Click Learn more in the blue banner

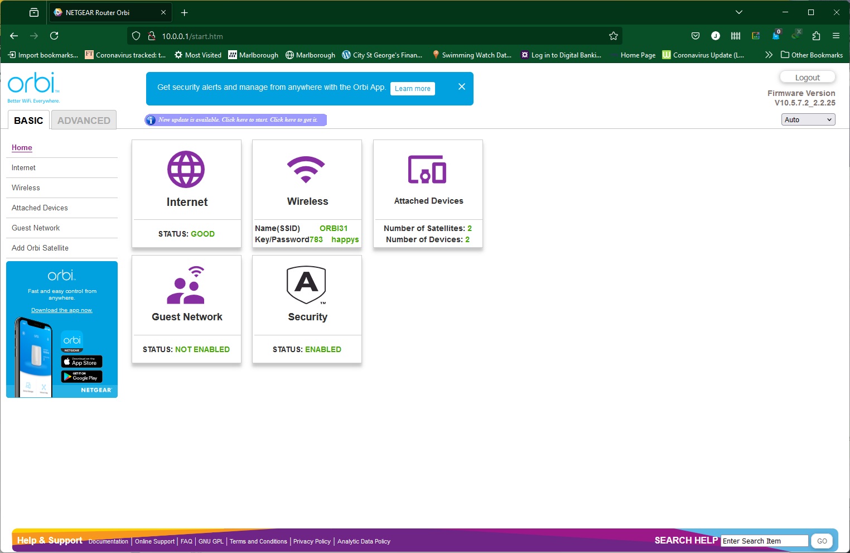coord(413,88)
